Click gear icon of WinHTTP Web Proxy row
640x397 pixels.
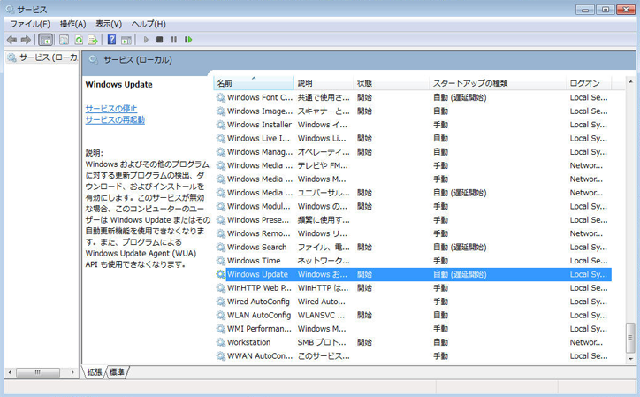click(221, 288)
